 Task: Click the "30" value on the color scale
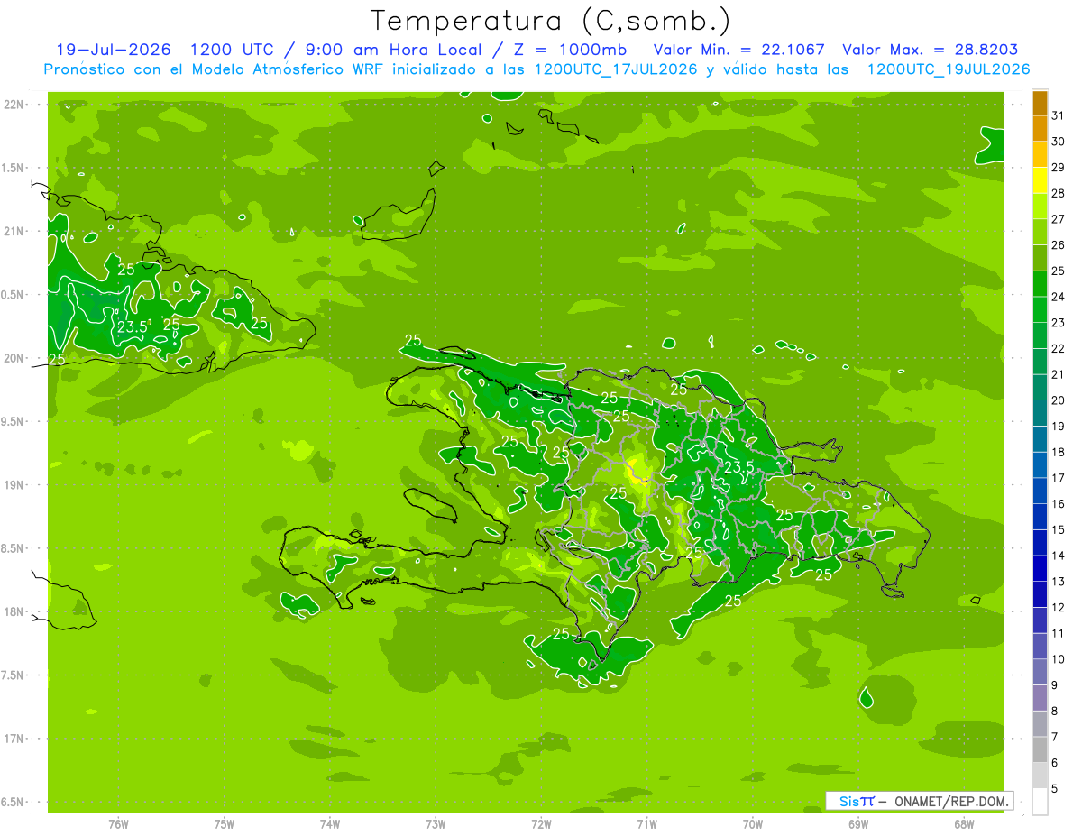pos(1058,142)
